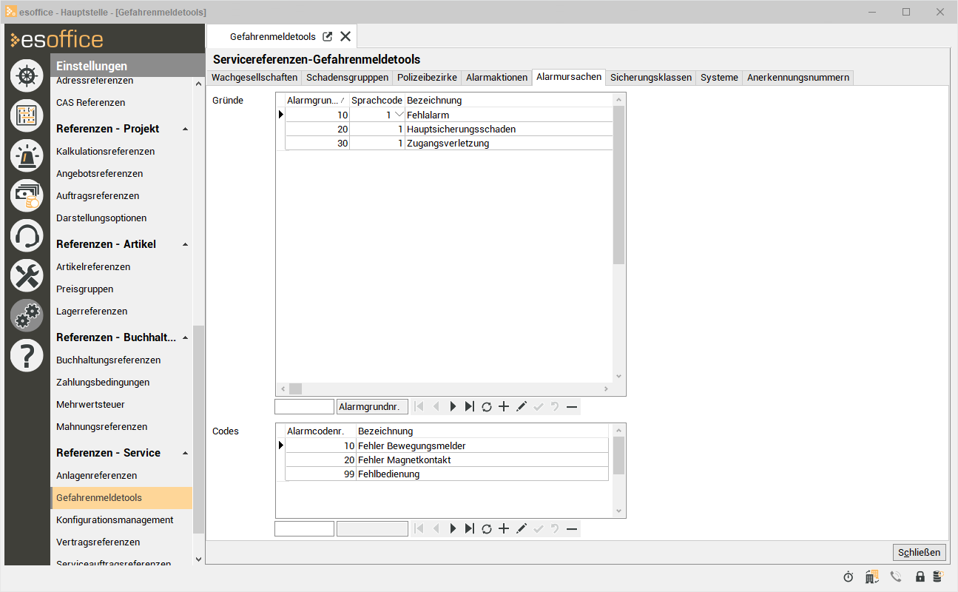The image size is (958, 592).
Task: Open Sprachcode dropdown in Fehlalarm row
Action: pos(399,115)
